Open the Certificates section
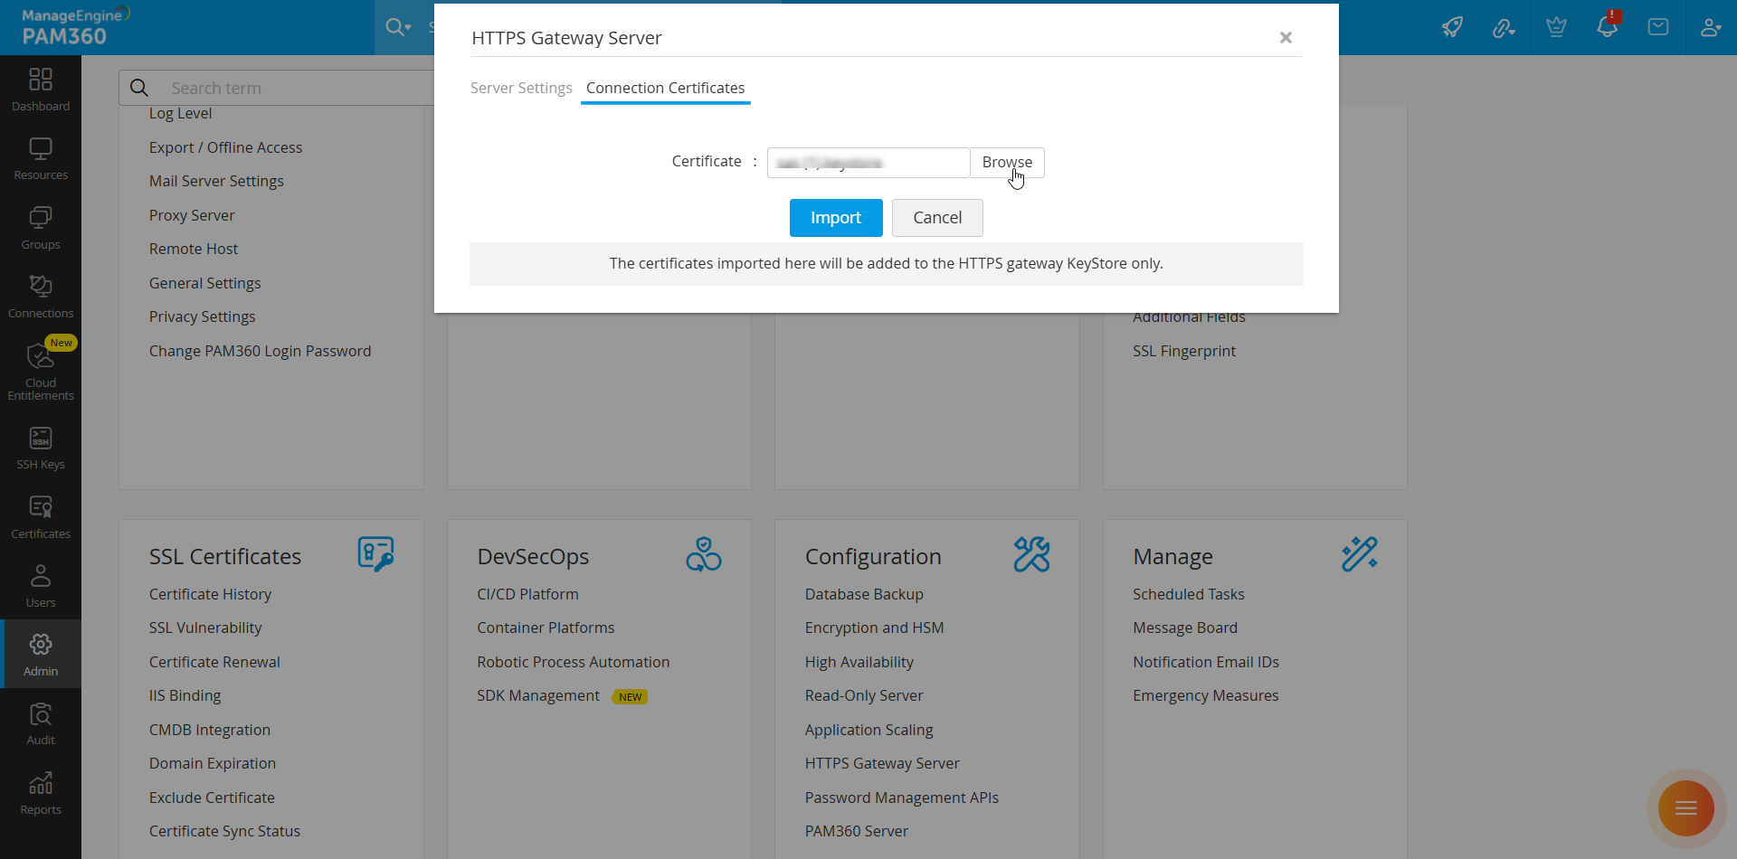Viewport: 1737px width, 859px height. click(x=40, y=515)
